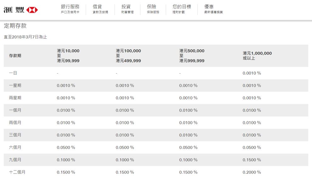The height and width of the screenshot is (178, 312).
Task: Click 一日 dash in 港元10,000 column
Action: pyautogui.click(x=58, y=73)
